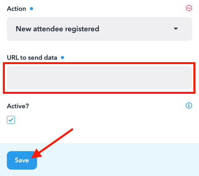Click the URL to send data label

tap(32, 58)
